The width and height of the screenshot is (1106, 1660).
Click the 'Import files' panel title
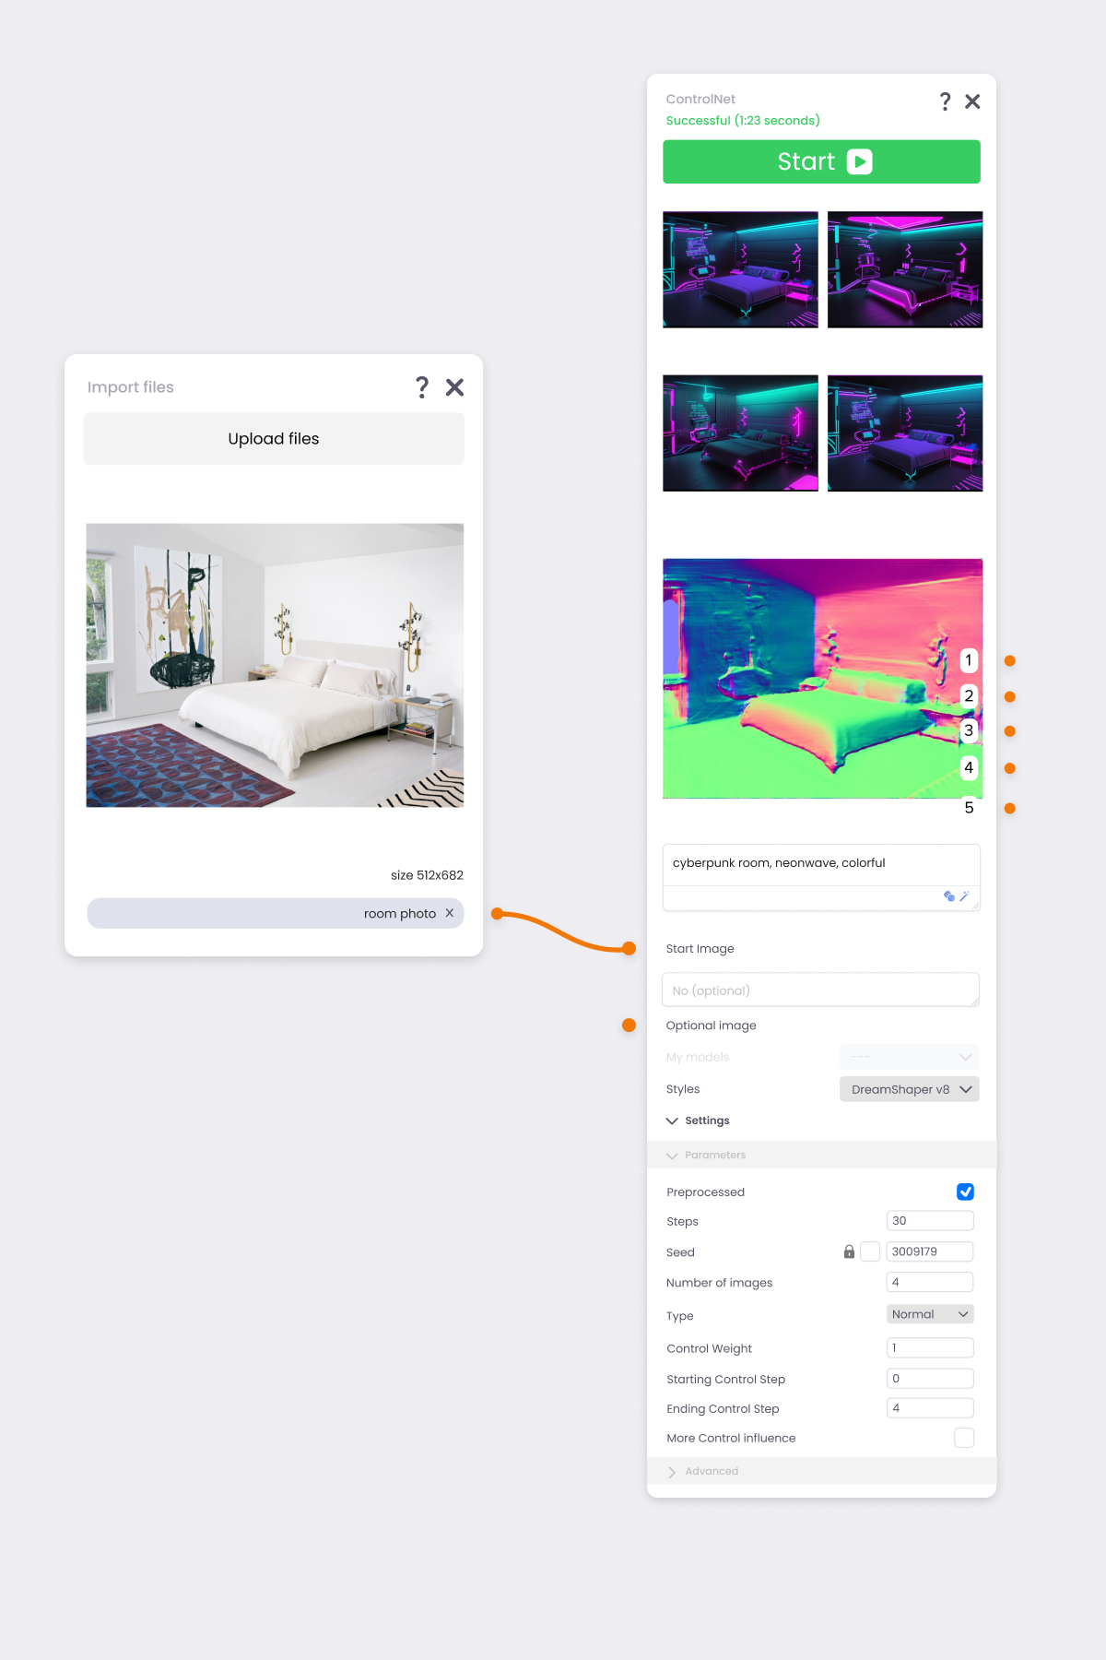(130, 387)
